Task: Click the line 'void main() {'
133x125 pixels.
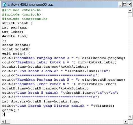Action: point(16,54)
